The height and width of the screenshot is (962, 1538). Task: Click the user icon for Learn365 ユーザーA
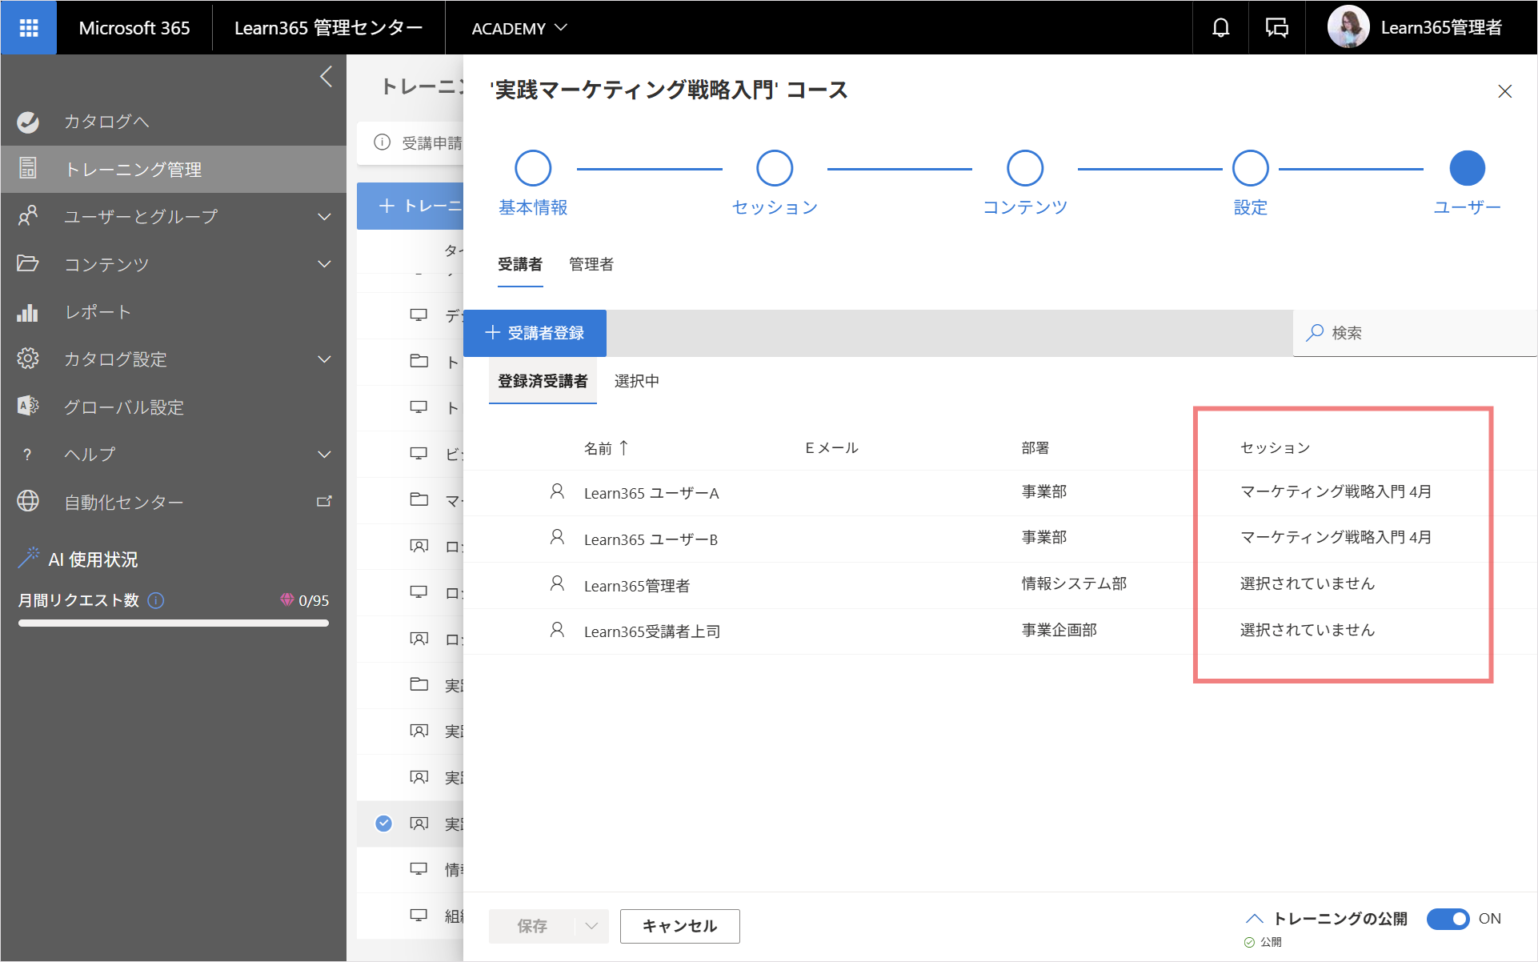[558, 491]
